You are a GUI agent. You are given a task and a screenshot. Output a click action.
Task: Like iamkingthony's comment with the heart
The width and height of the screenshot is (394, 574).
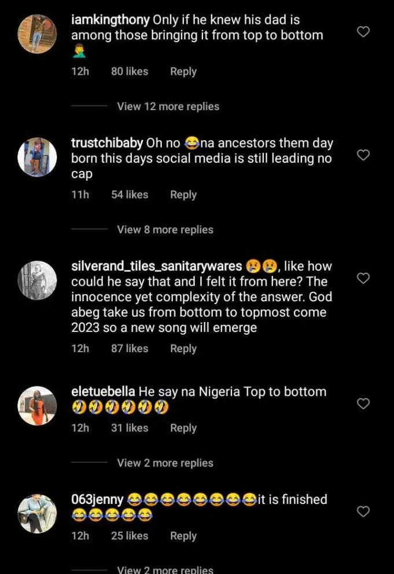click(363, 32)
